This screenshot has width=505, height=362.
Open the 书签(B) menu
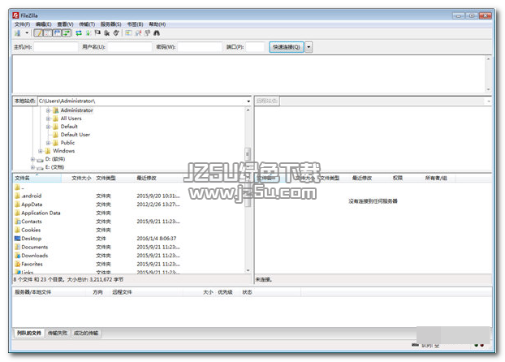[x=135, y=24]
